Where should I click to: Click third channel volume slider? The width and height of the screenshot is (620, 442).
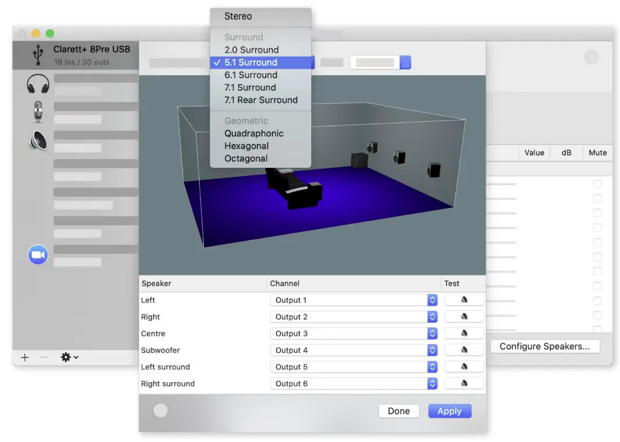(501, 213)
